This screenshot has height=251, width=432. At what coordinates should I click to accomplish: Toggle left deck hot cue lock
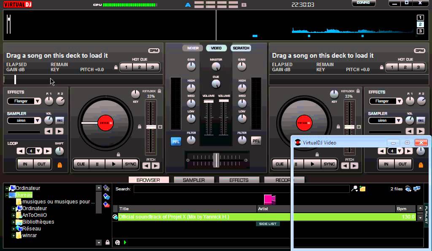(116, 67)
